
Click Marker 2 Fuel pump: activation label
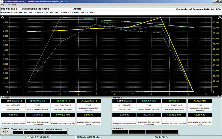click(x=174, y=110)
